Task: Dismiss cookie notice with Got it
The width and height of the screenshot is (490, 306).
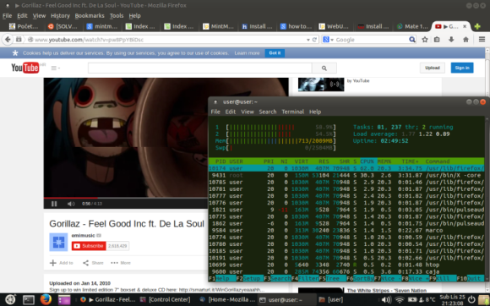Action: click(275, 53)
